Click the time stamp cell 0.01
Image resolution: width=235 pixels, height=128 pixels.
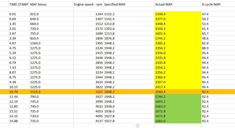coord(19,14)
